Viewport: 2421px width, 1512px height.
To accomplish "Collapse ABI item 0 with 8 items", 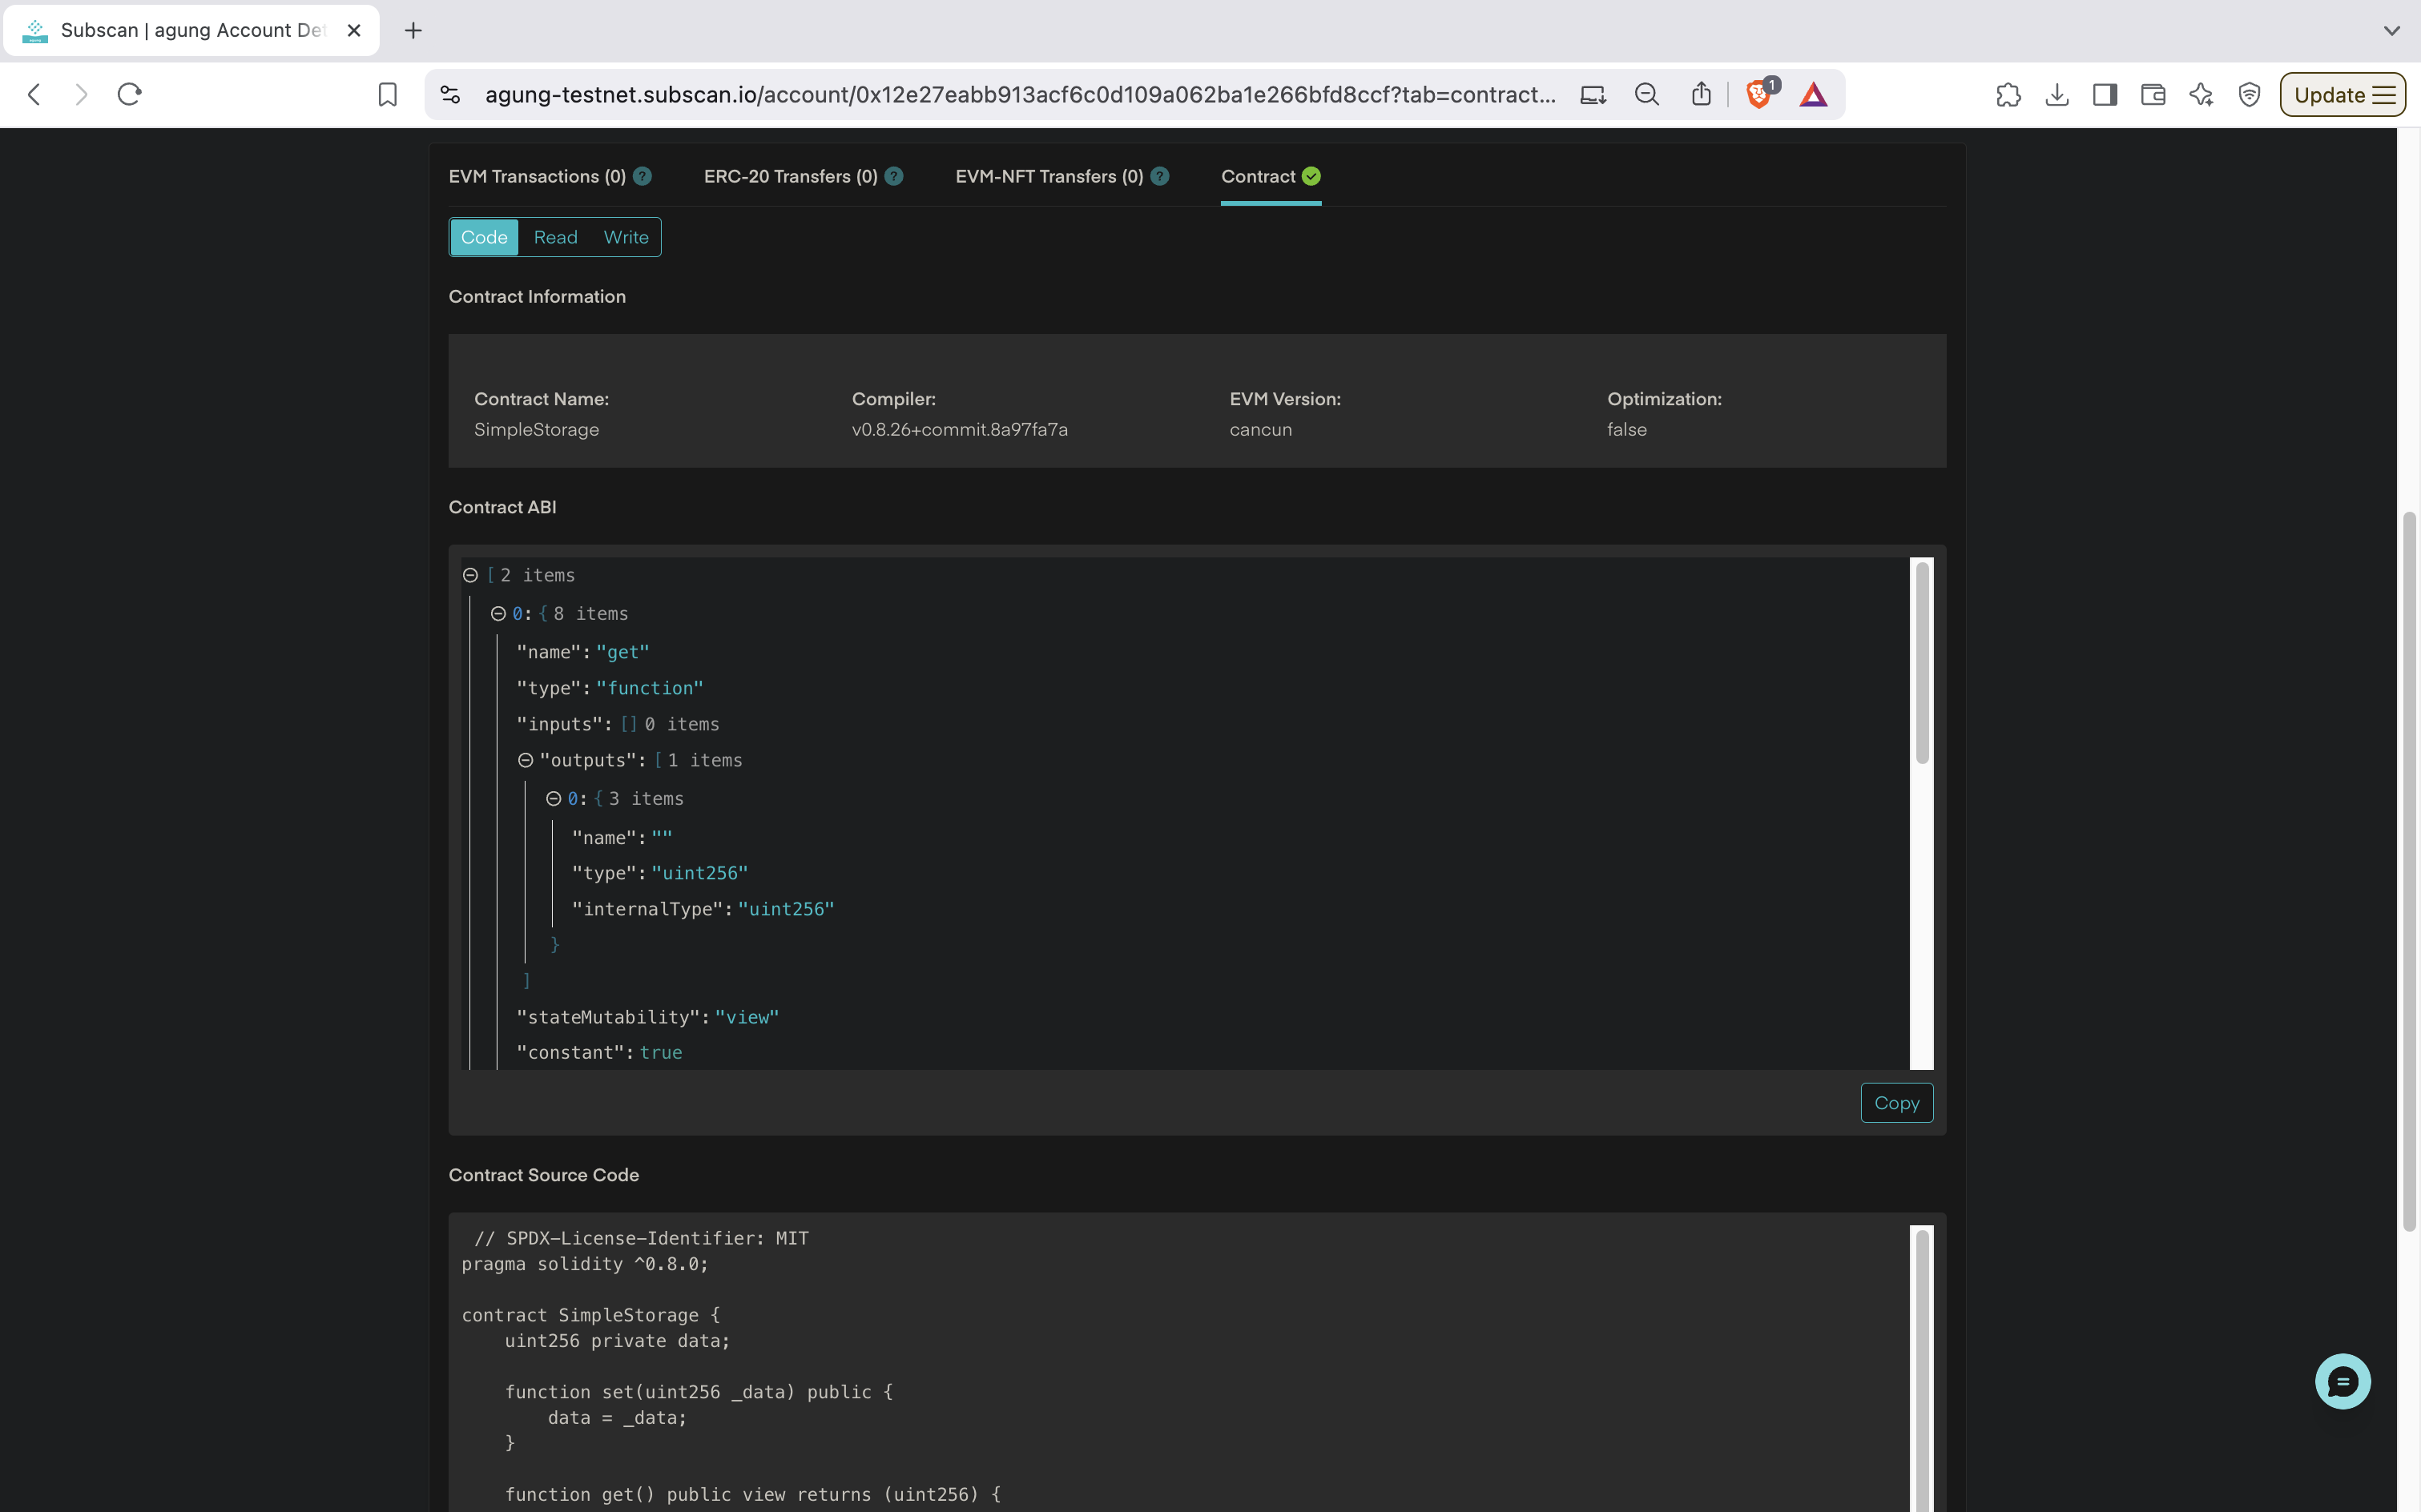I will pyautogui.click(x=498, y=614).
